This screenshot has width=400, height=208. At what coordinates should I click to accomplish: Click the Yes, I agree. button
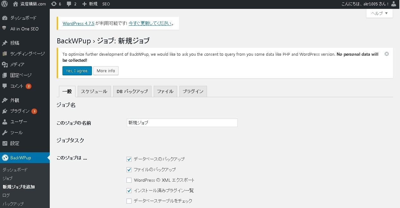click(77, 71)
